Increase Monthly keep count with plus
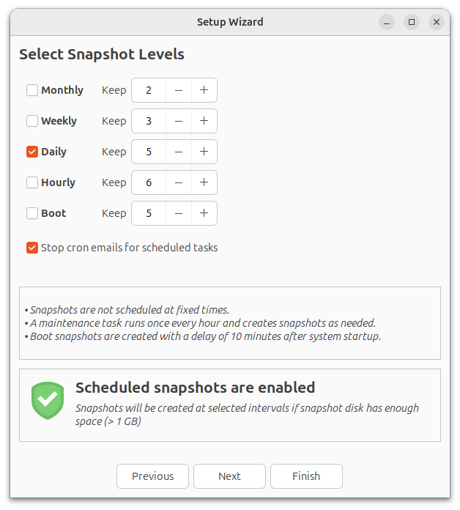The image size is (460, 510). pos(204,90)
